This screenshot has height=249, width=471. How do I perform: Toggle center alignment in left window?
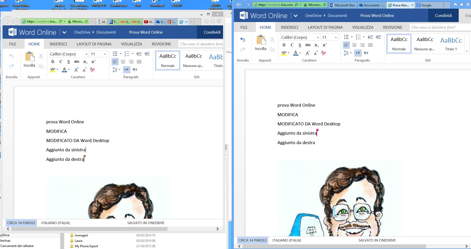pos(123,62)
